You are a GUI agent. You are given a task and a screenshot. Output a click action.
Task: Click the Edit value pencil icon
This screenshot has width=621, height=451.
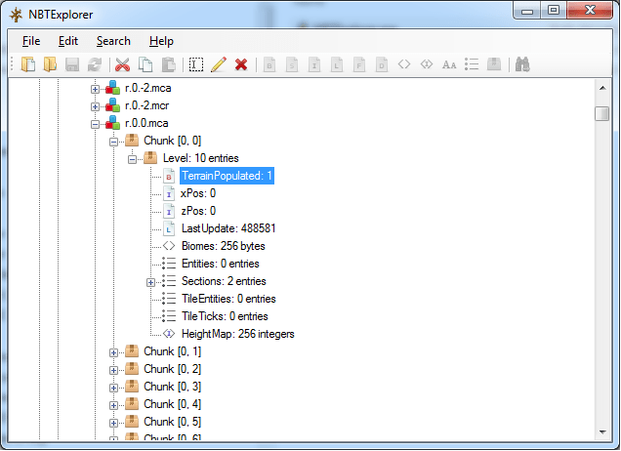219,64
